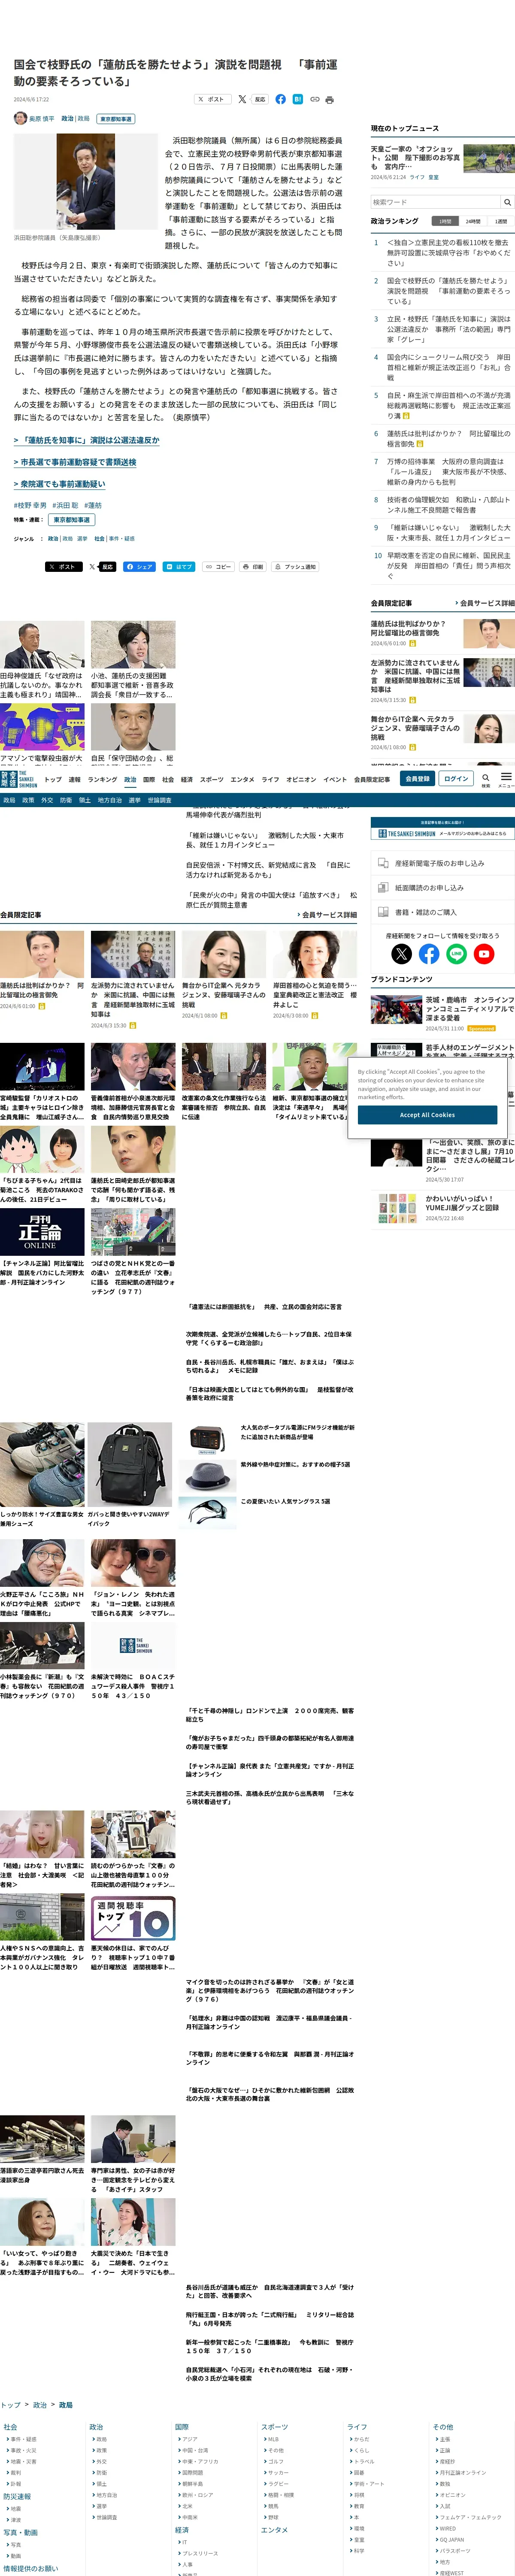This screenshot has height=2576, width=515.
Task: Open オピニオン in the navigation bar
Action: [x=301, y=779]
